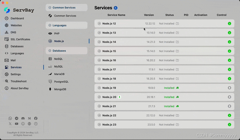This screenshot has width=240, height=140.
Task: Open the Facebook link icon
Action: click(x=36, y=118)
